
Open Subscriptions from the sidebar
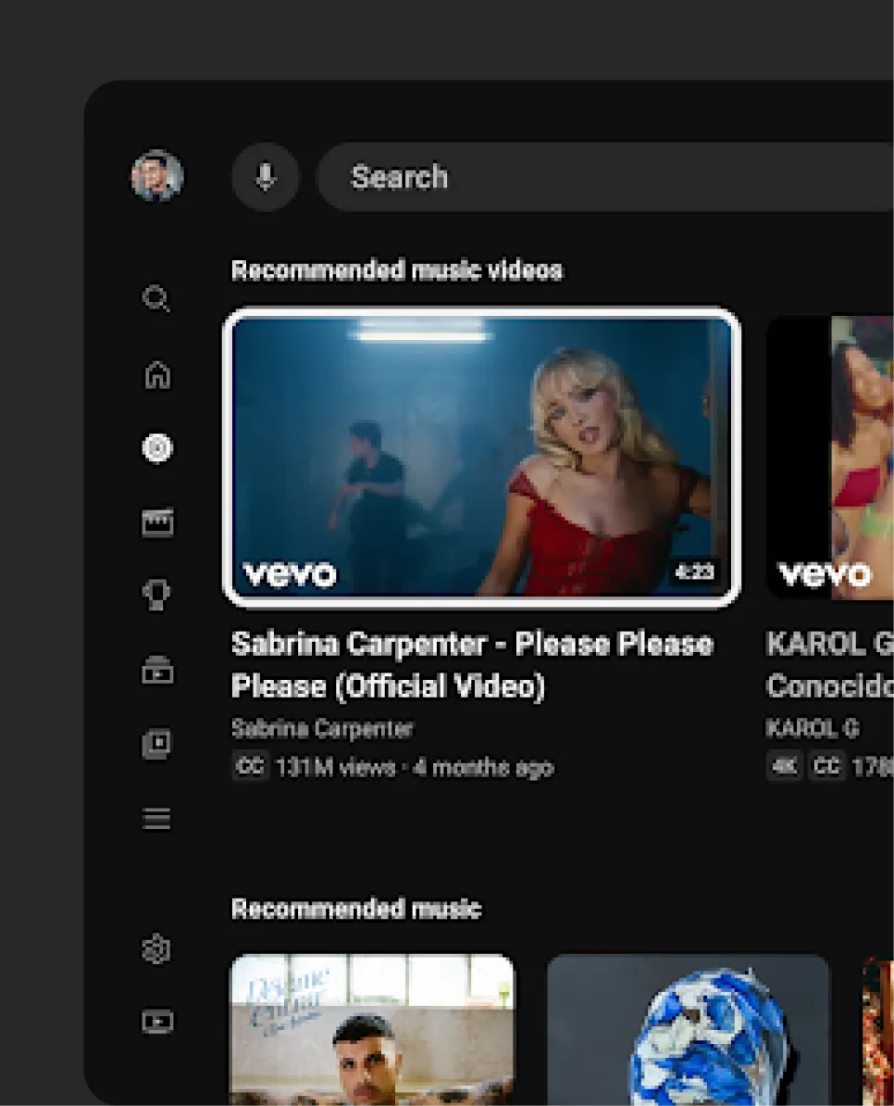pos(157,670)
